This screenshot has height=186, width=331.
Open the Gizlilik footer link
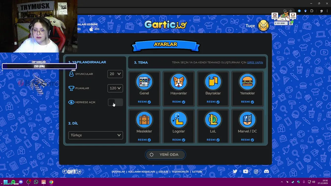point(163,172)
